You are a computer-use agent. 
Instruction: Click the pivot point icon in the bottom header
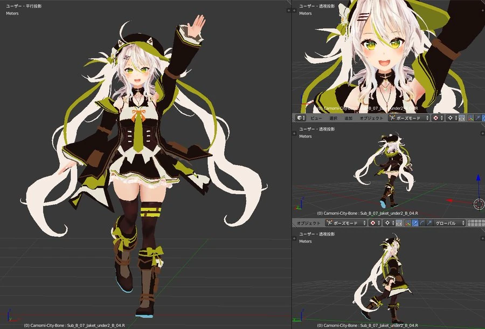(387, 223)
